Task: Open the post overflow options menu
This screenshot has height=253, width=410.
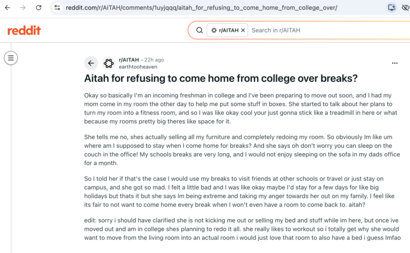Action: [x=394, y=63]
